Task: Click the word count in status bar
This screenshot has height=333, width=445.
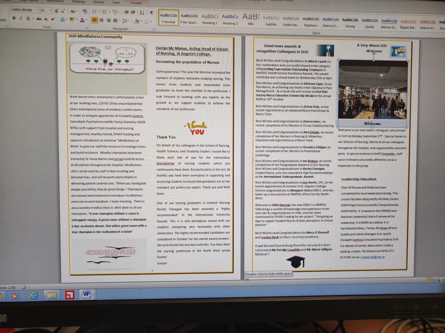Action: click(8, 288)
